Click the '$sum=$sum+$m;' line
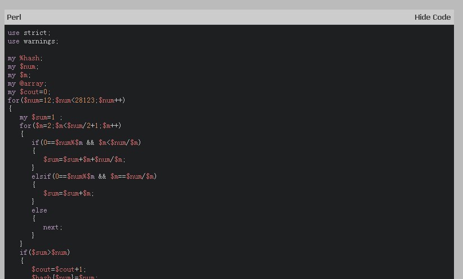Image resolution: width=463 pixels, height=279 pixels. [69, 193]
